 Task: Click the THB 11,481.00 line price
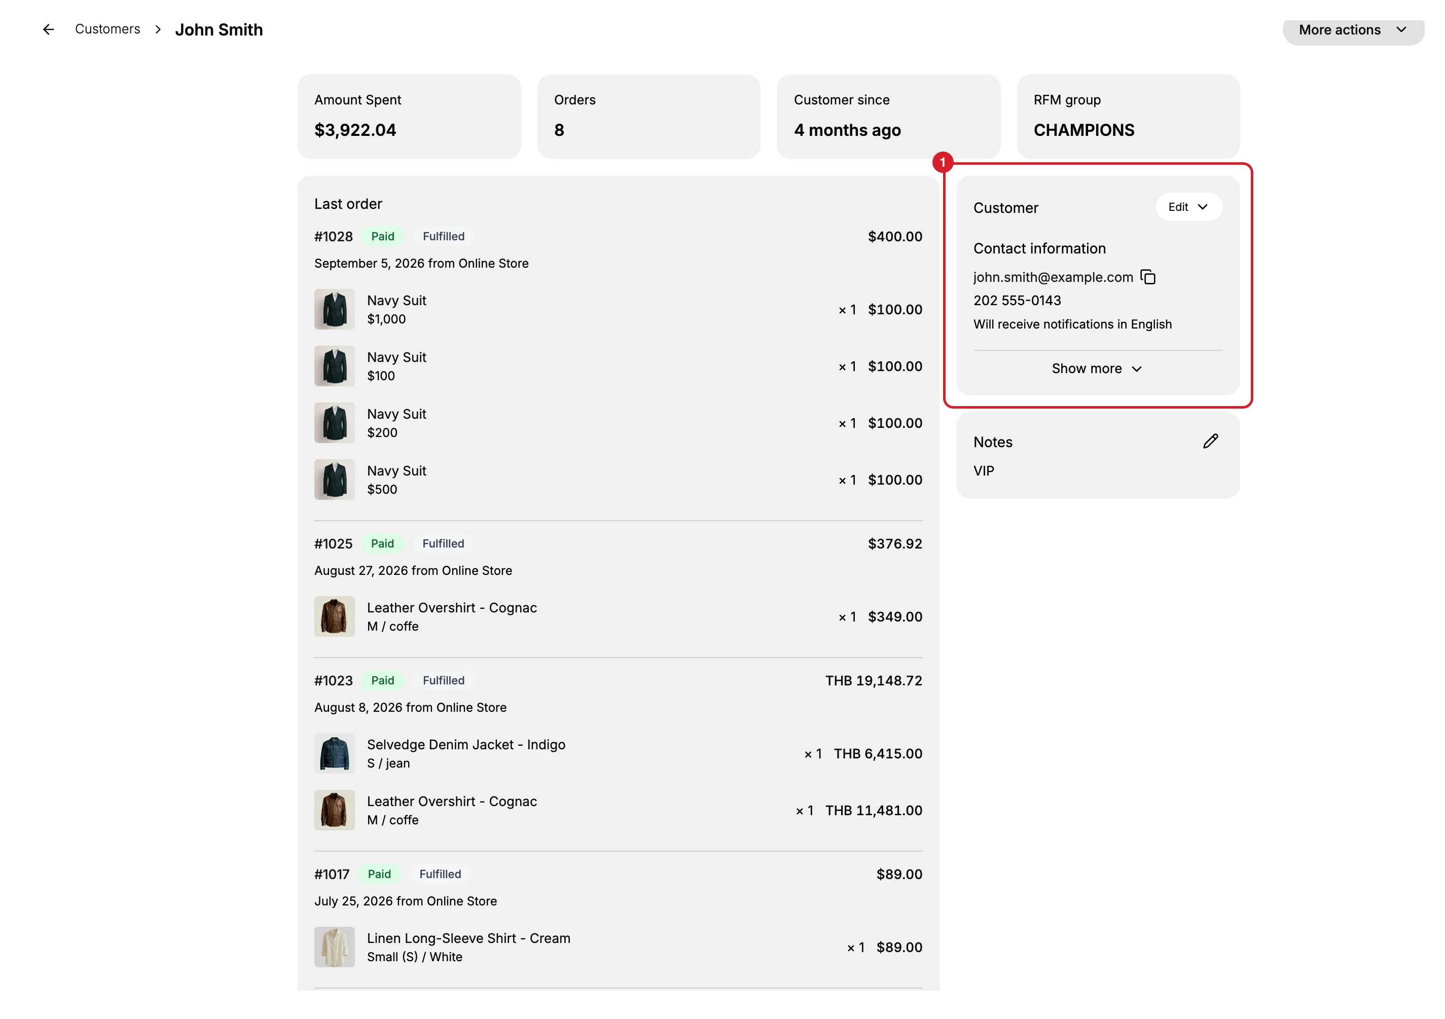(x=874, y=811)
